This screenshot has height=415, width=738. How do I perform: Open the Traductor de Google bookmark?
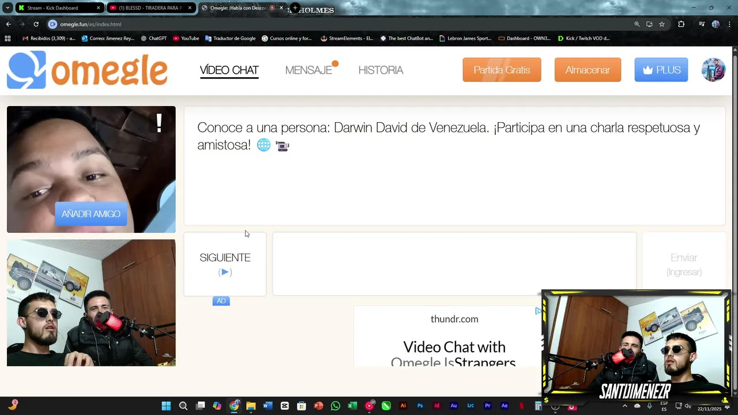click(230, 39)
